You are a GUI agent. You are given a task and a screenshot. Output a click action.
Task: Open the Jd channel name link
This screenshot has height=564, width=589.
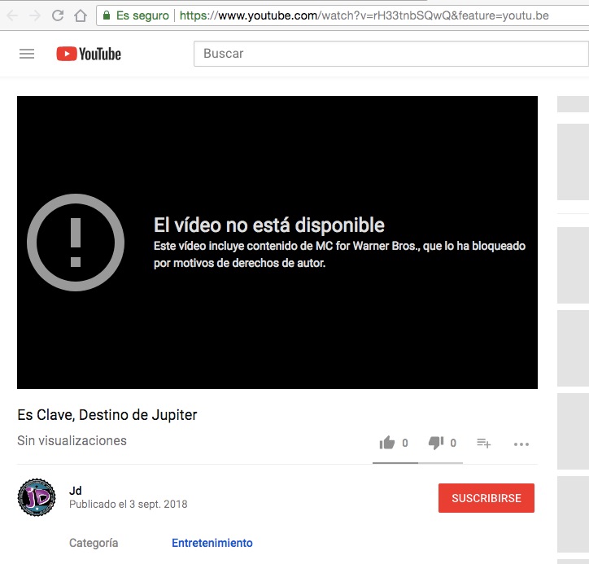click(x=76, y=490)
